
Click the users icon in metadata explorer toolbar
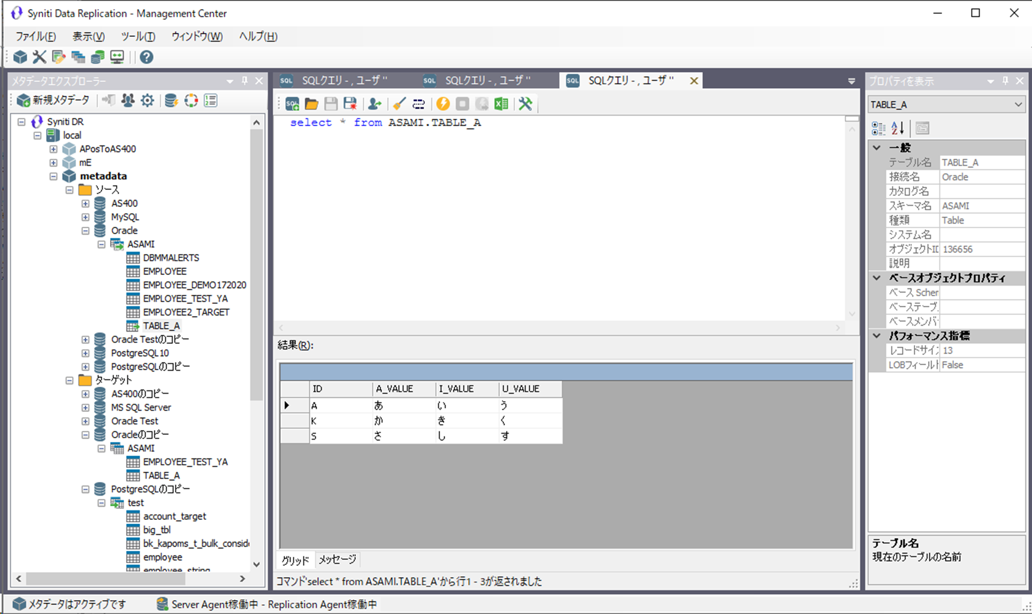click(x=127, y=100)
